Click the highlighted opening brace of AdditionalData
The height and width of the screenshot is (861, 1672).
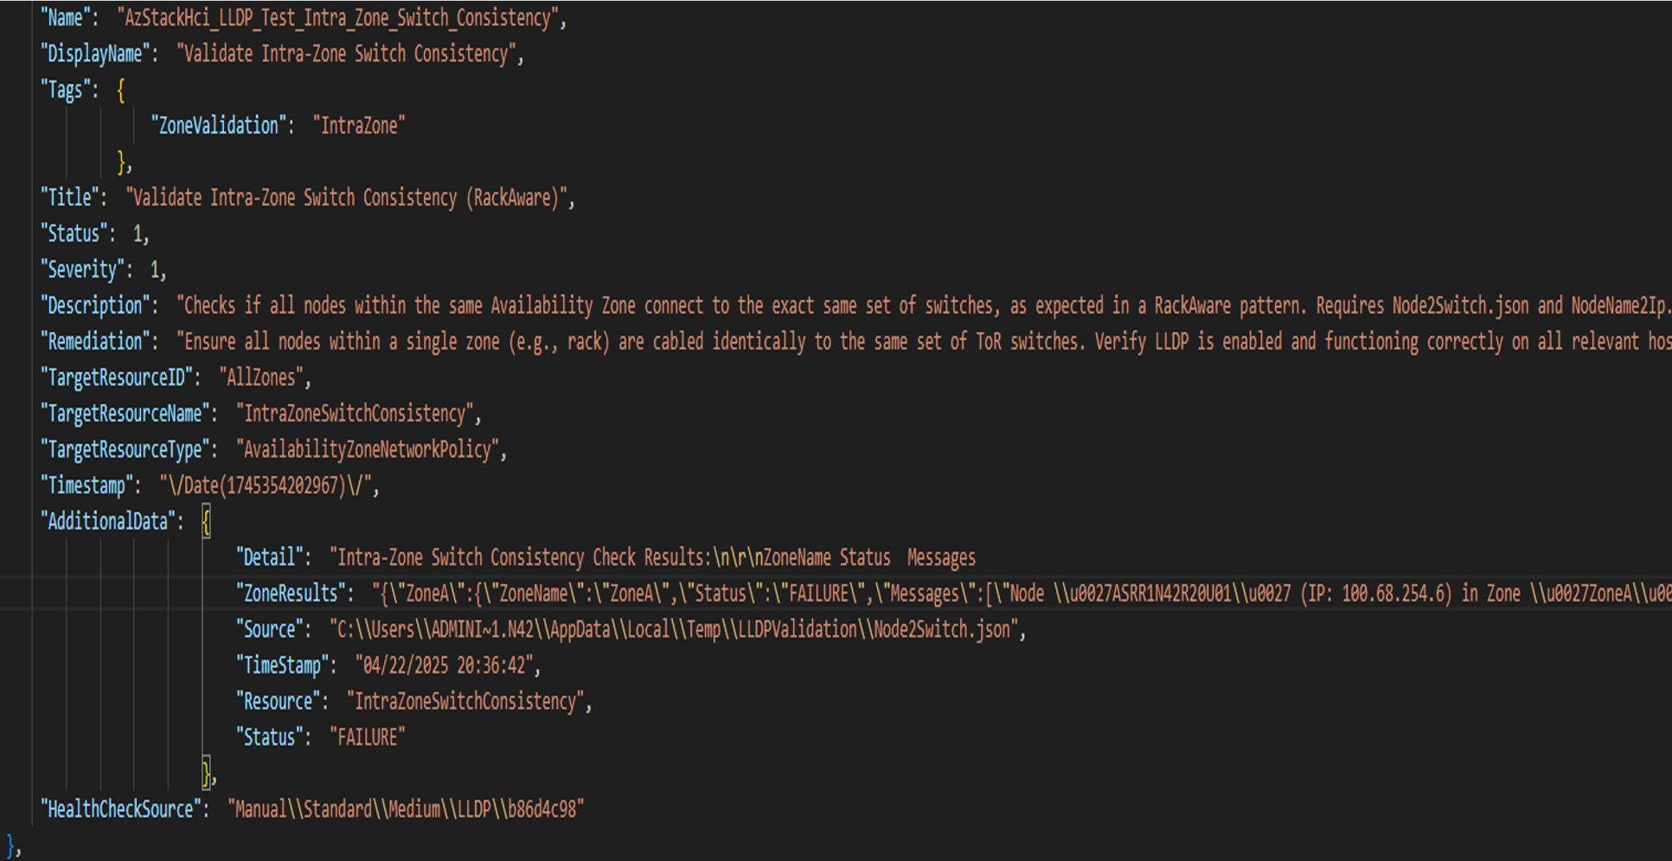point(206,521)
